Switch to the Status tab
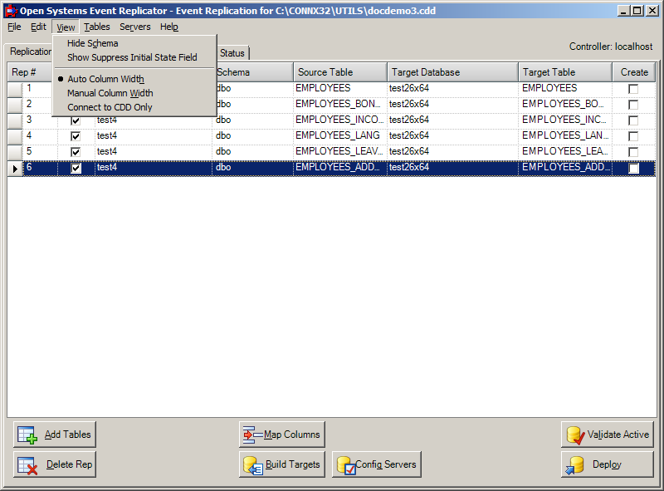664x491 pixels. click(x=232, y=52)
